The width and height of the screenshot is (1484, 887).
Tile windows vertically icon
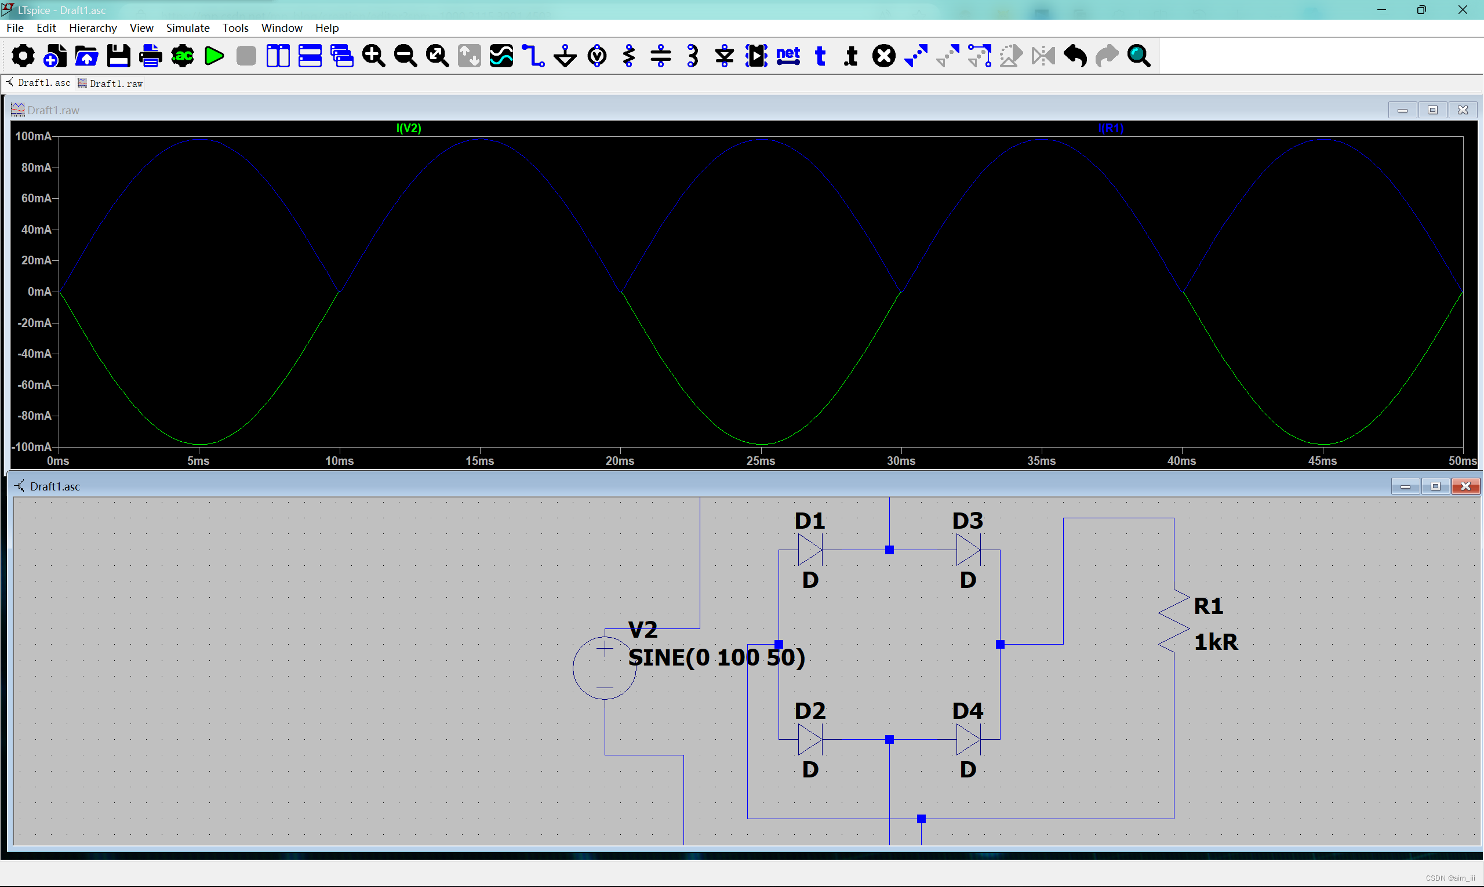[278, 56]
